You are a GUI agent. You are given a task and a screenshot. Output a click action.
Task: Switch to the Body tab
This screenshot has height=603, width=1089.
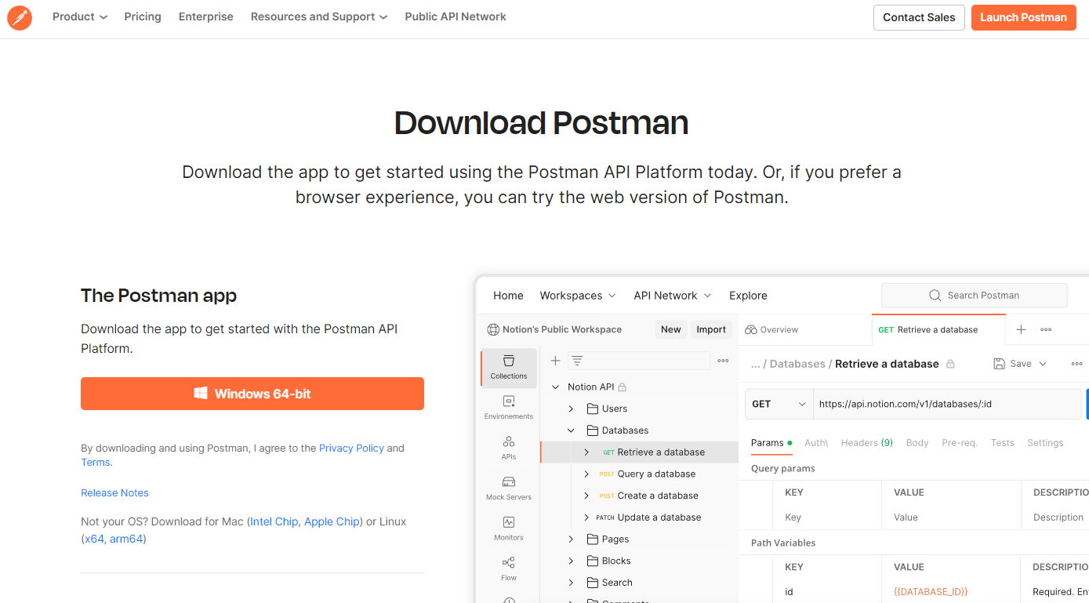pos(917,443)
